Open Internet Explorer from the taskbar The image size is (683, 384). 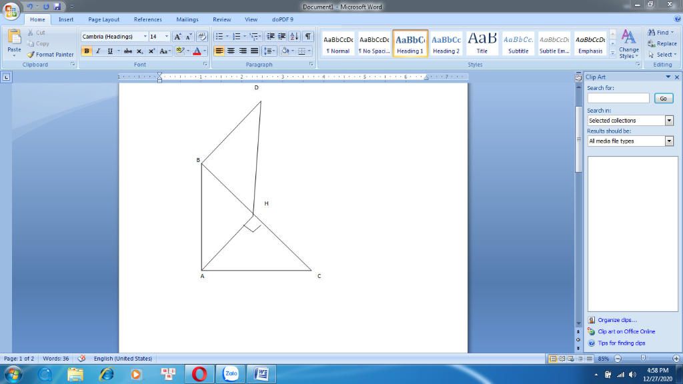click(106, 374)
